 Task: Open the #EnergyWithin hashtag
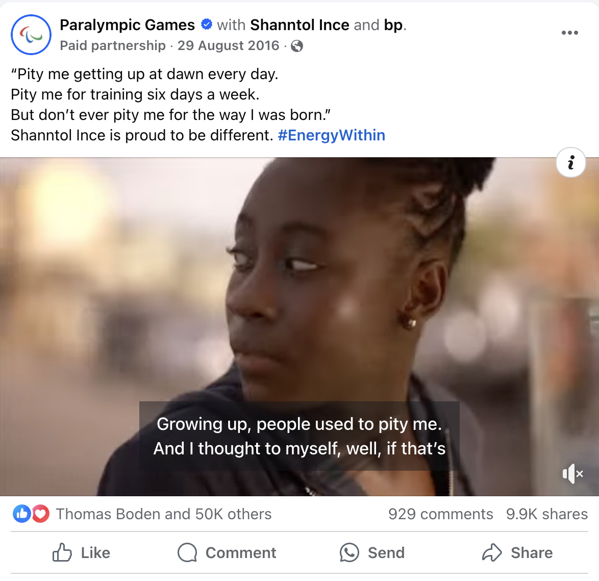click(331, 135)
